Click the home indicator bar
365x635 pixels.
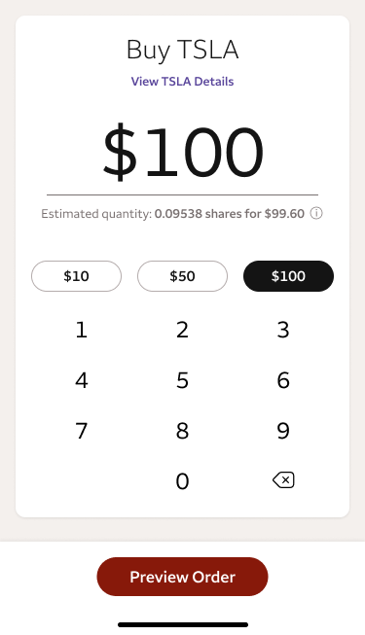(x=183, y=624)
